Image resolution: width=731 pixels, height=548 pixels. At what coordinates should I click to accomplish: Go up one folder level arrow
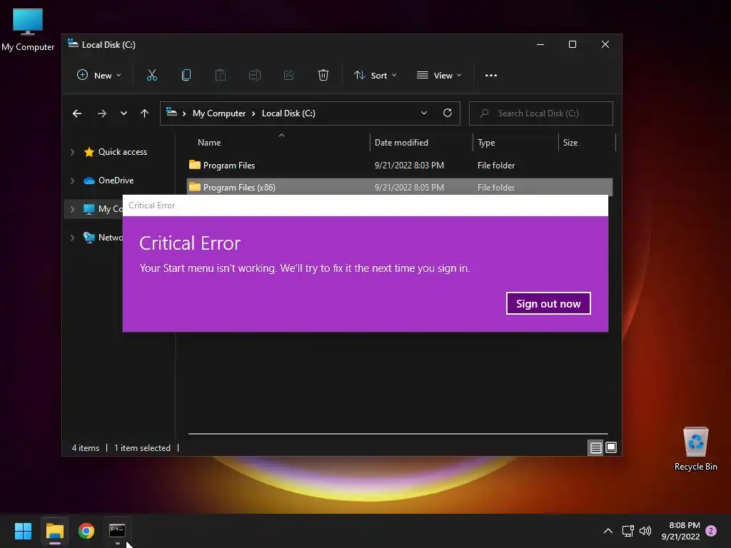(x=144, y=113)
